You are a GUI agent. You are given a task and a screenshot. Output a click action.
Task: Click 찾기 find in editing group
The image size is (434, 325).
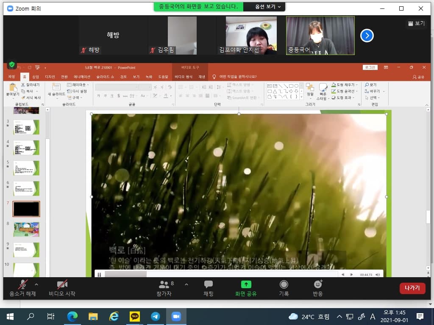point(370,85)
